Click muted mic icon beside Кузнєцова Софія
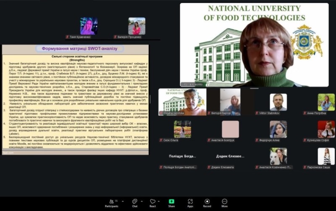336x211 pixels. tap(305, 140)
